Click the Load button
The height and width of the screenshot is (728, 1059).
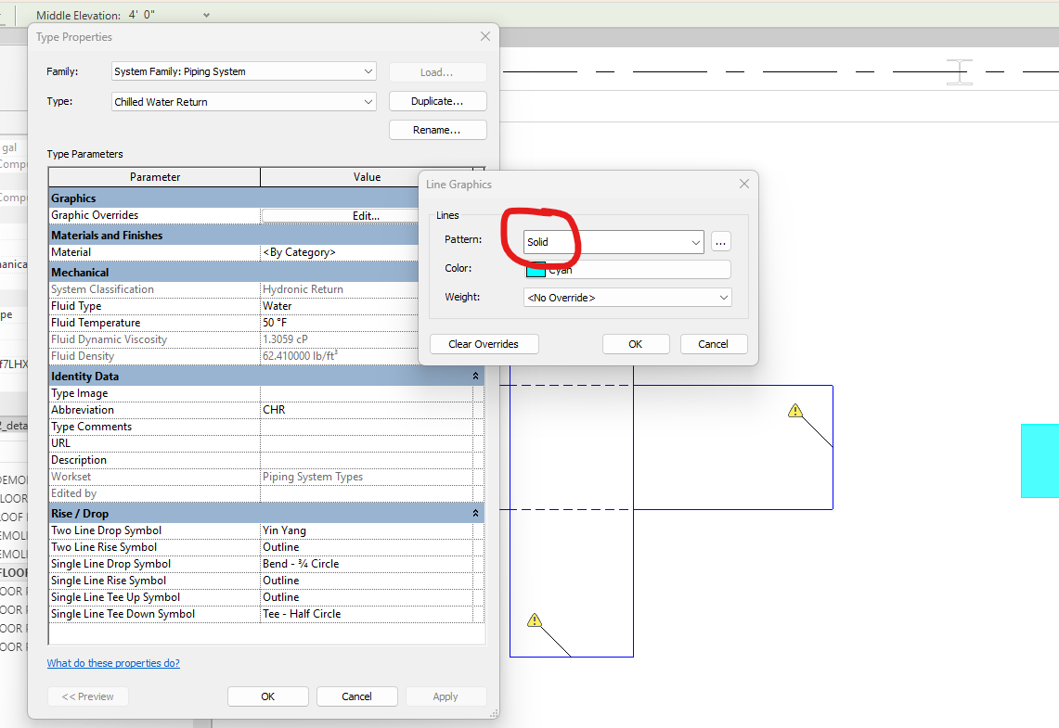coord(437,71)
